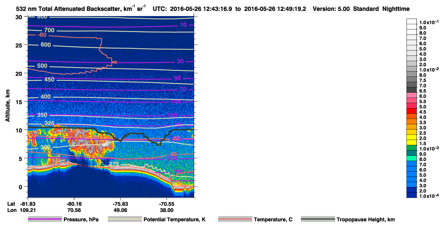Viewport: 442px width, 227px height.
Task: Click the "Lat" row label
Action: (11, 204)
